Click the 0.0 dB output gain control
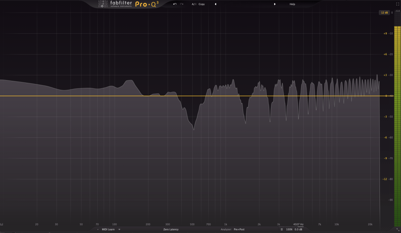The height and width of the screenshot is (233, 401). [x=298, y=229]
